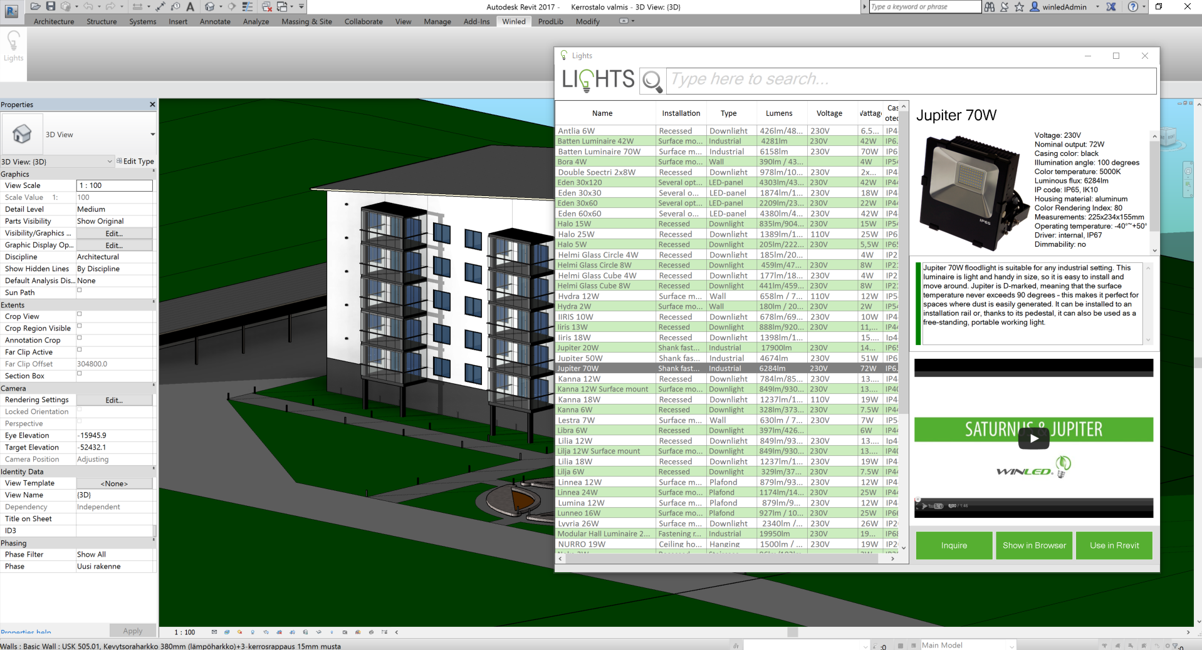Open the winledAdmin user account dropdown
1202x650 pixels.
(1097, 7)
